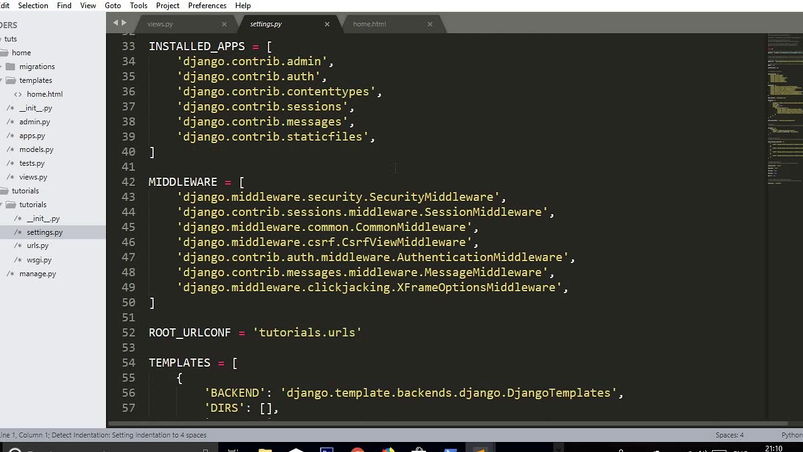Click XFrameOptionsMiddleware string on line 49
This screenshot has width=803, height=452.
(370, 288)
